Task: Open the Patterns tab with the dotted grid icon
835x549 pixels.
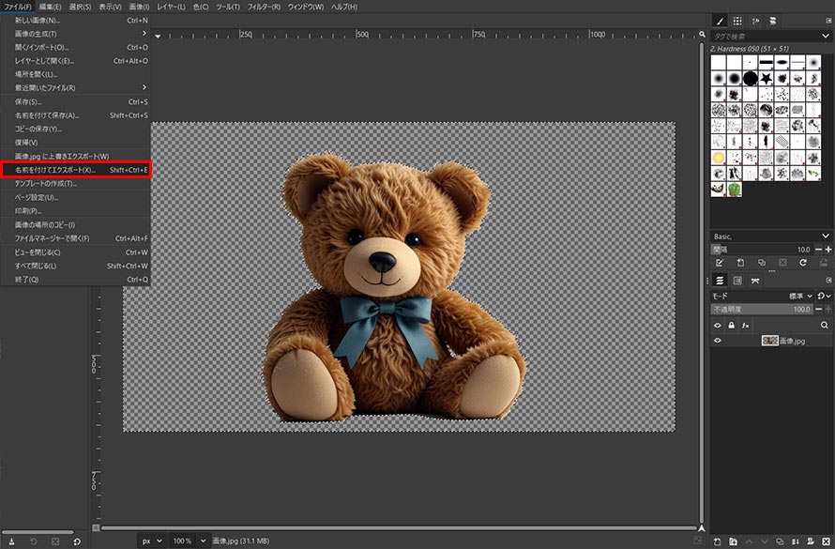Action: point(737,20)
